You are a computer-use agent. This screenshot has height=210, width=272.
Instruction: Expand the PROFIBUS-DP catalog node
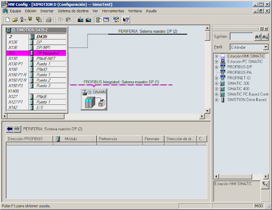[216, 67]
